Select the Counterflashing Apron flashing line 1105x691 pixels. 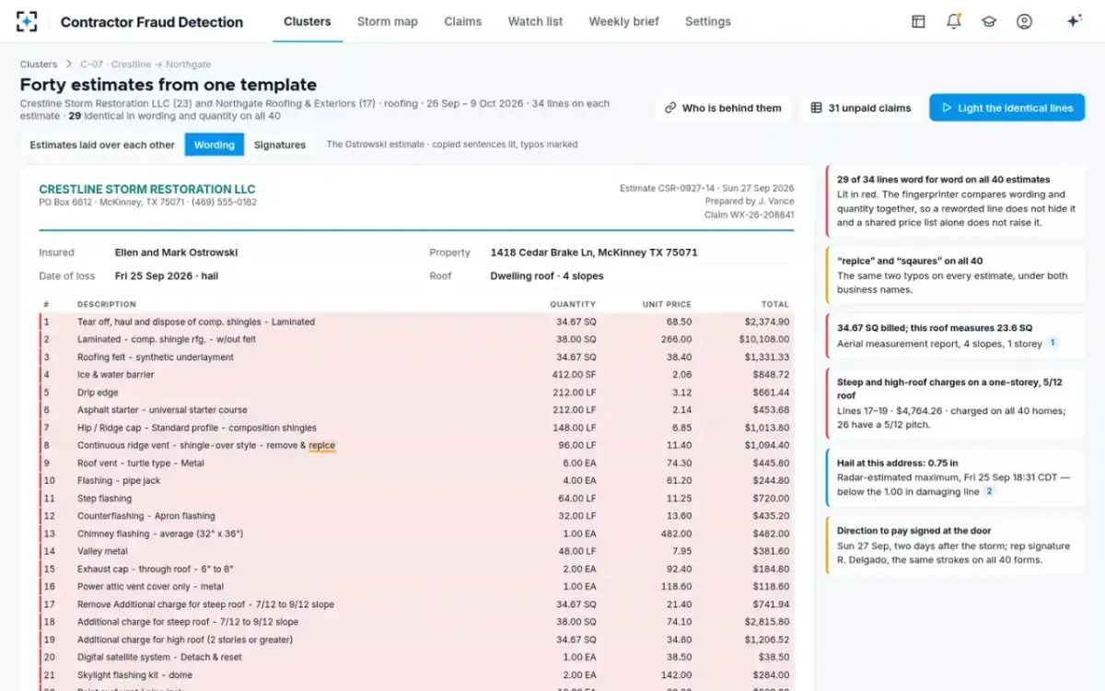click(x=416, y=516)
